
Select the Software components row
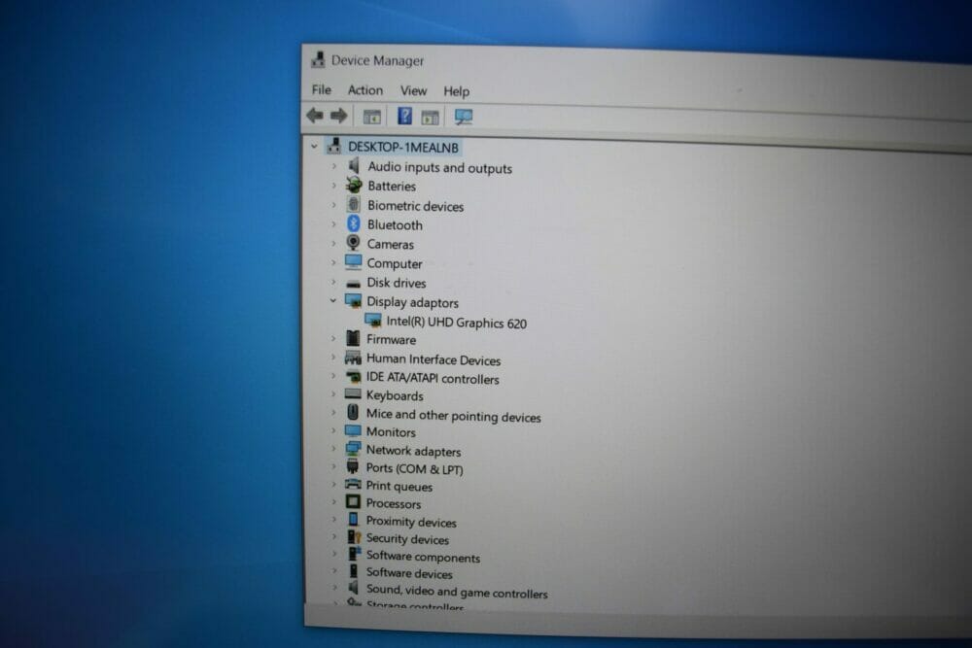point(423,557)
